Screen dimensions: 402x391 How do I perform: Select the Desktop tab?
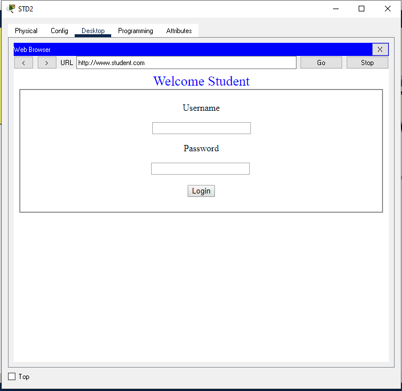pyautogui.click(x=93, y=31)
